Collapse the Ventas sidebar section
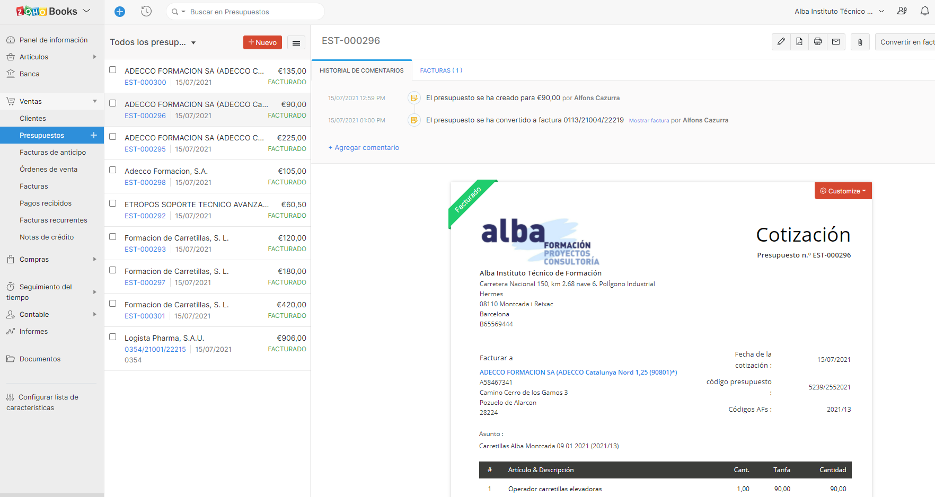The height and width of the screenshot is (497, 935). 95,101
